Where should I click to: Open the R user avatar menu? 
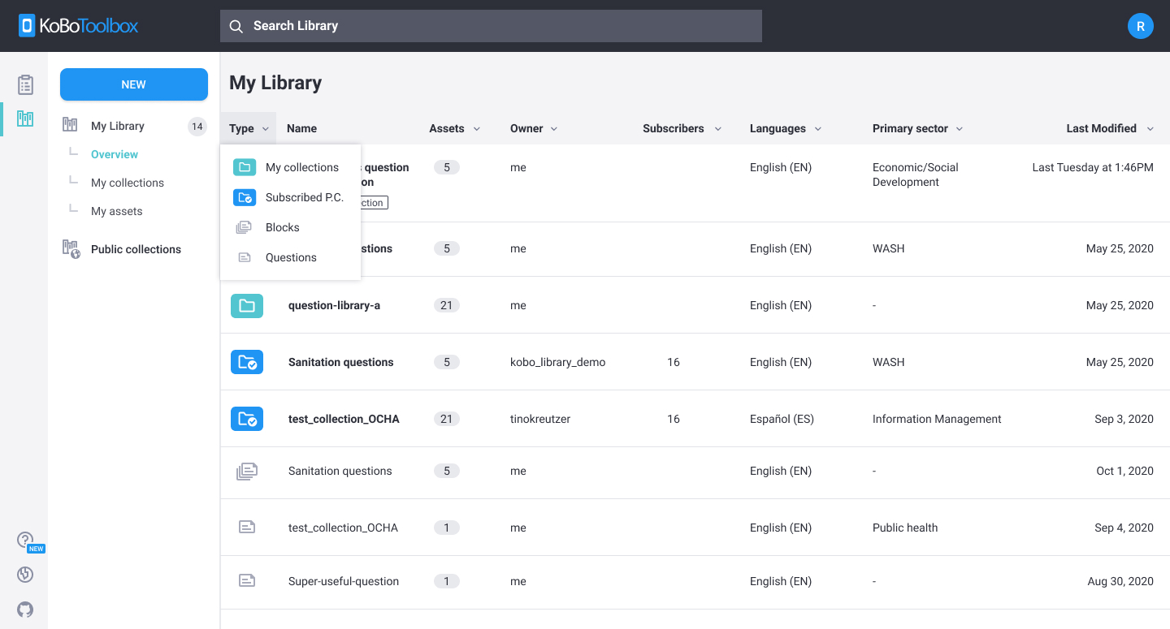(x=1141, y=26)
